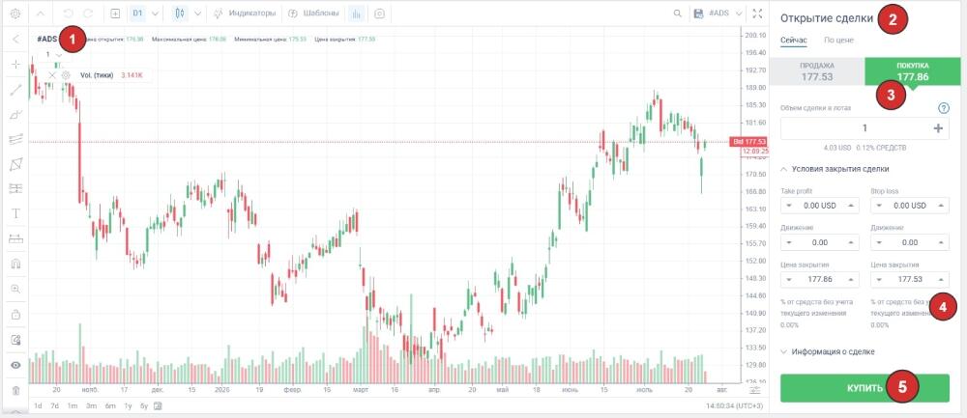Open the date range calendar icon
The image size is (967, 418).
[x=158, y=405]
